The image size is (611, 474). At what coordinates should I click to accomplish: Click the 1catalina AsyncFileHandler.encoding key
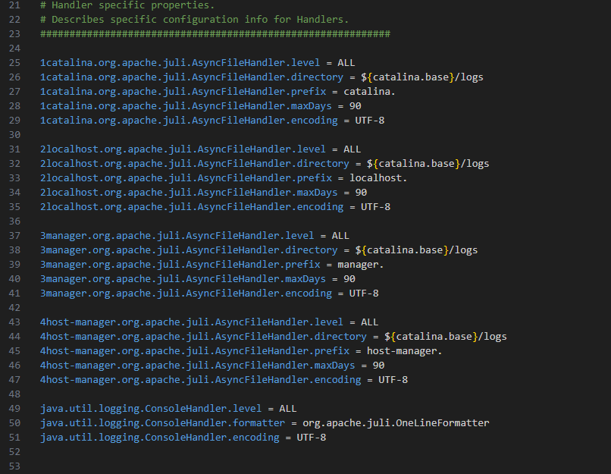(x=189, y=121)
